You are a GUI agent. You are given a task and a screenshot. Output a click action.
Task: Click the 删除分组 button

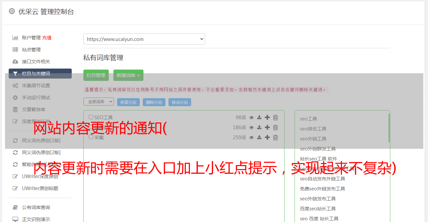[154, 102]
